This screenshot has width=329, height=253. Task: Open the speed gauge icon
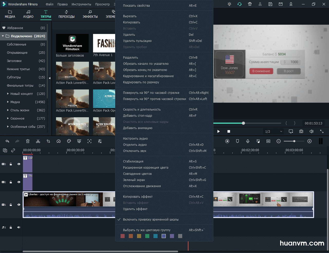pos(59,141)
